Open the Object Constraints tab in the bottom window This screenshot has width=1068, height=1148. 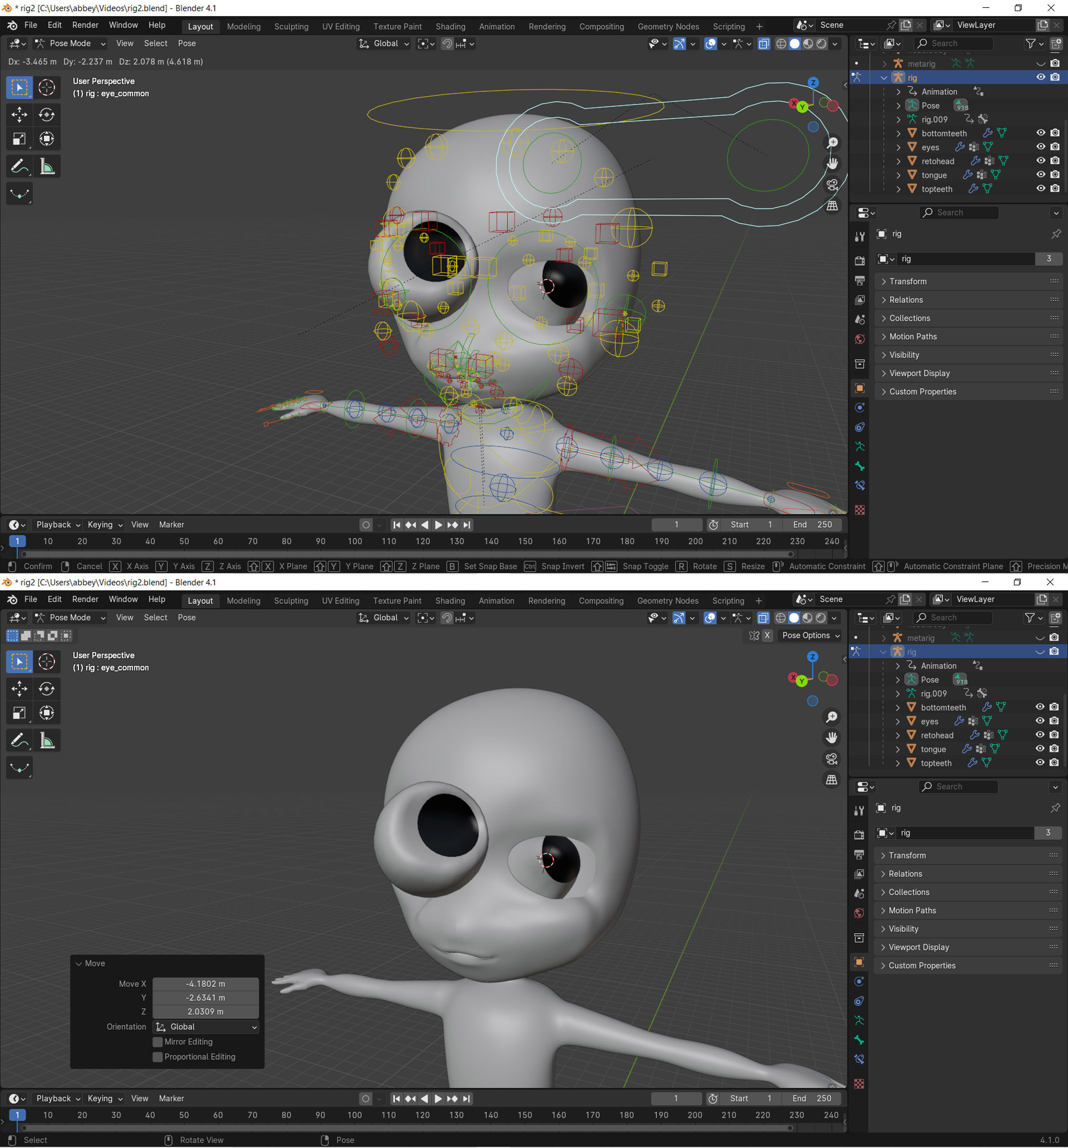859,1001
